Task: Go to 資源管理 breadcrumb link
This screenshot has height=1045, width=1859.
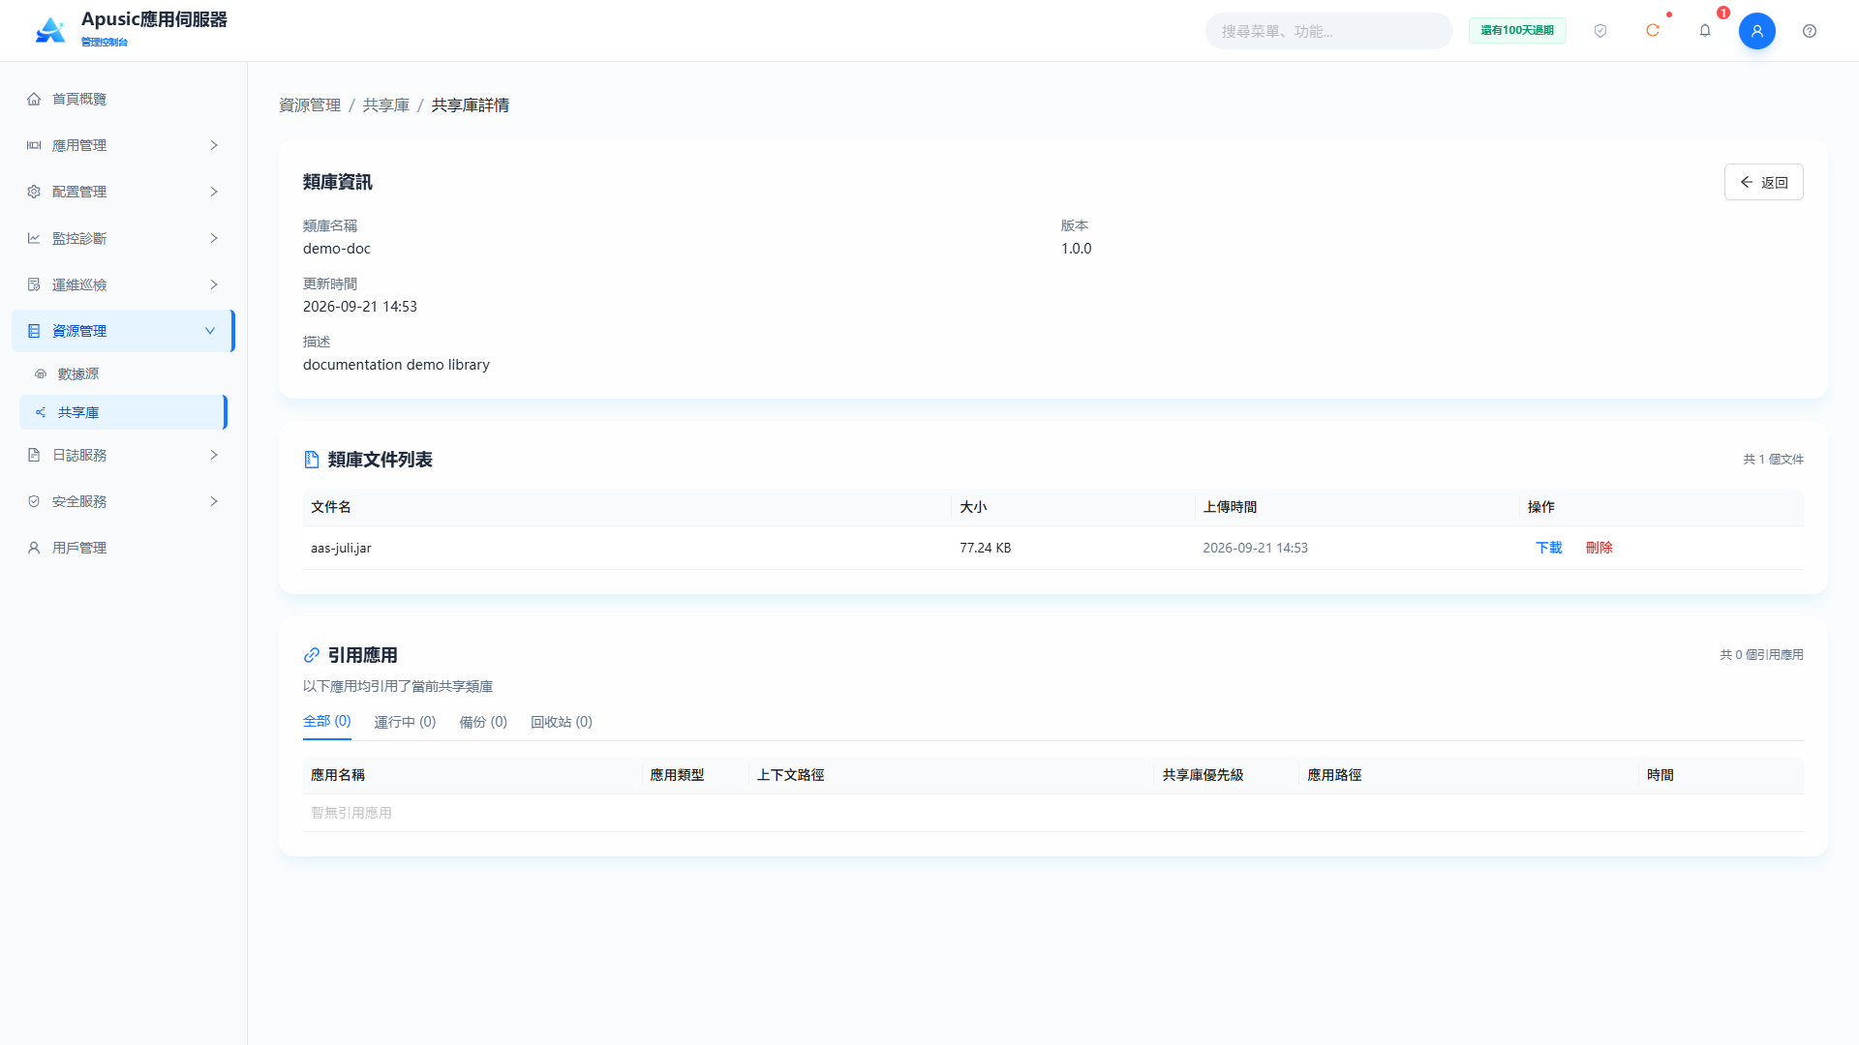Action: [310, 104]
